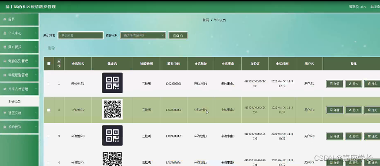Click 退出登录 at top right
This screenshot has height=166, width=380.
point(375,7)
